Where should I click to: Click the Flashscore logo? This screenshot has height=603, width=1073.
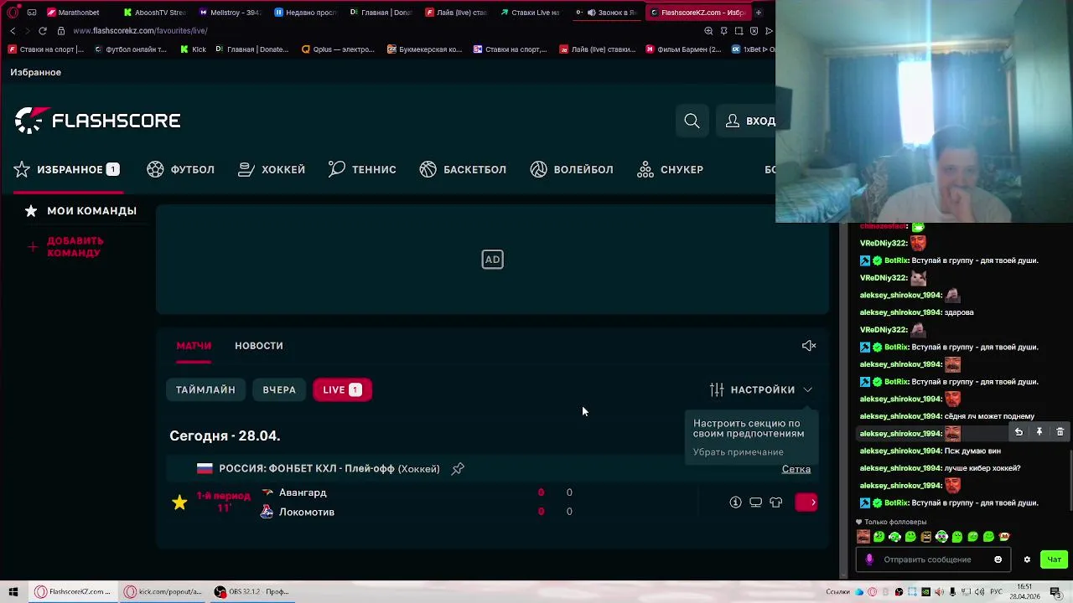[97, 121]
